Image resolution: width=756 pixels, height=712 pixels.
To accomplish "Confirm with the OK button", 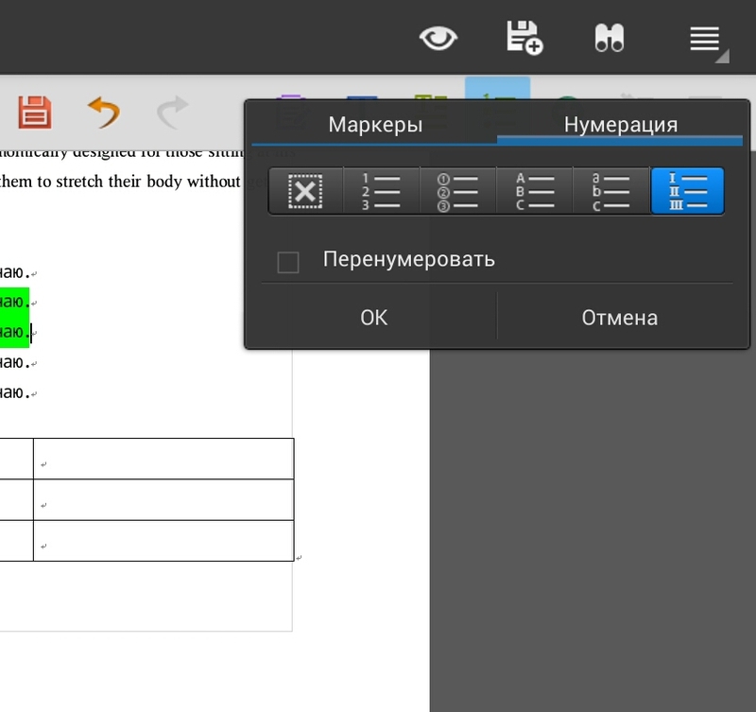I will (373, 318).
